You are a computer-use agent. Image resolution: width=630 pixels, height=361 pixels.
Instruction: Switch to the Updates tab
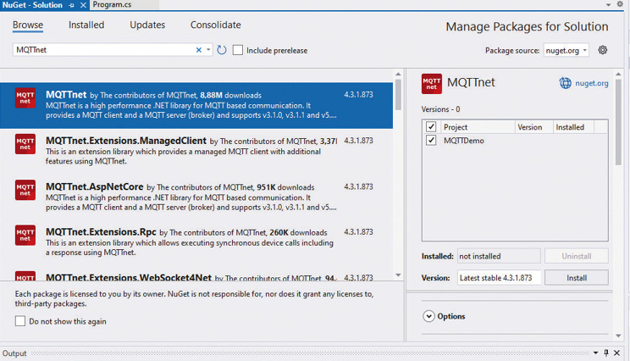pyautogui.click(x=147, y=25)
